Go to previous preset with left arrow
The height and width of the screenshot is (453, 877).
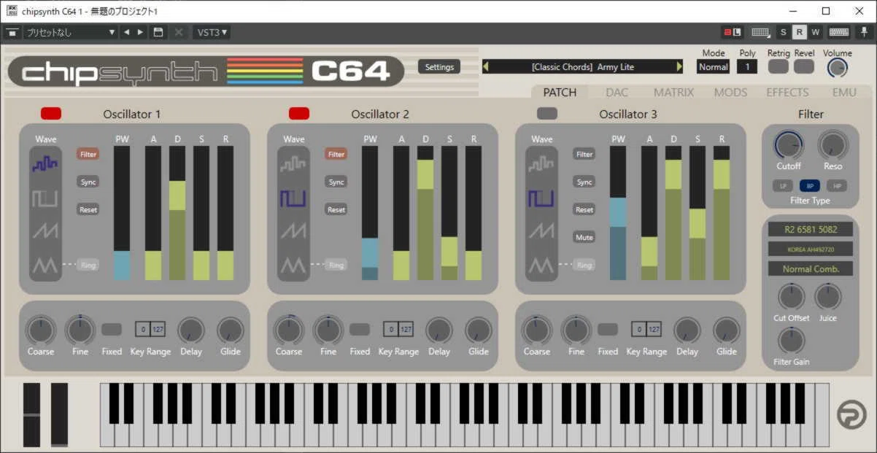pyautogui.click(x=486, y=66)
